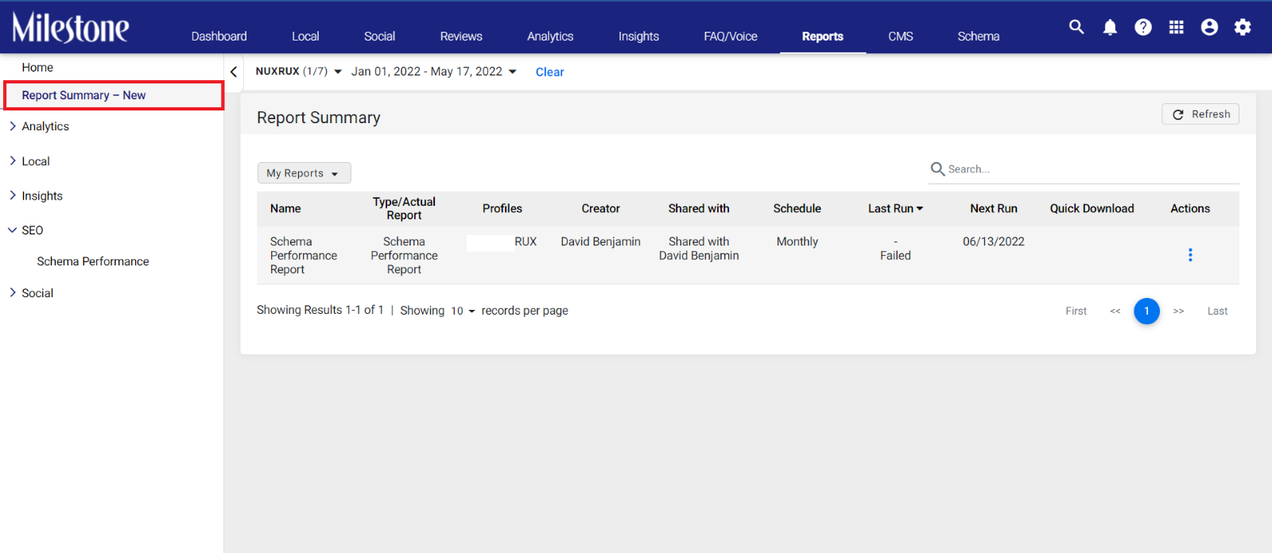Go to the Last page
This screenshot has width=1272, height=553.
coord(1217,311)
